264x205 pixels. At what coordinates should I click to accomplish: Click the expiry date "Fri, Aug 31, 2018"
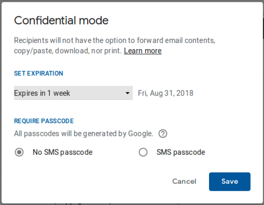click(x=165, y=93)
